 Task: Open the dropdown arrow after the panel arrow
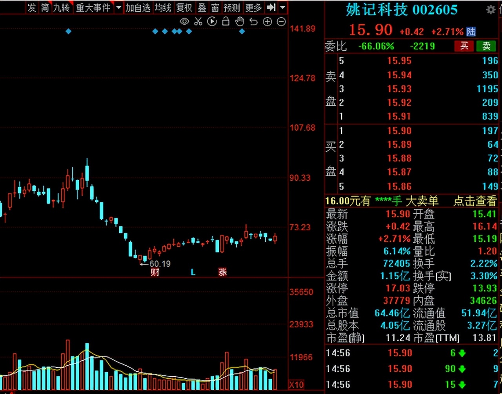283,7
